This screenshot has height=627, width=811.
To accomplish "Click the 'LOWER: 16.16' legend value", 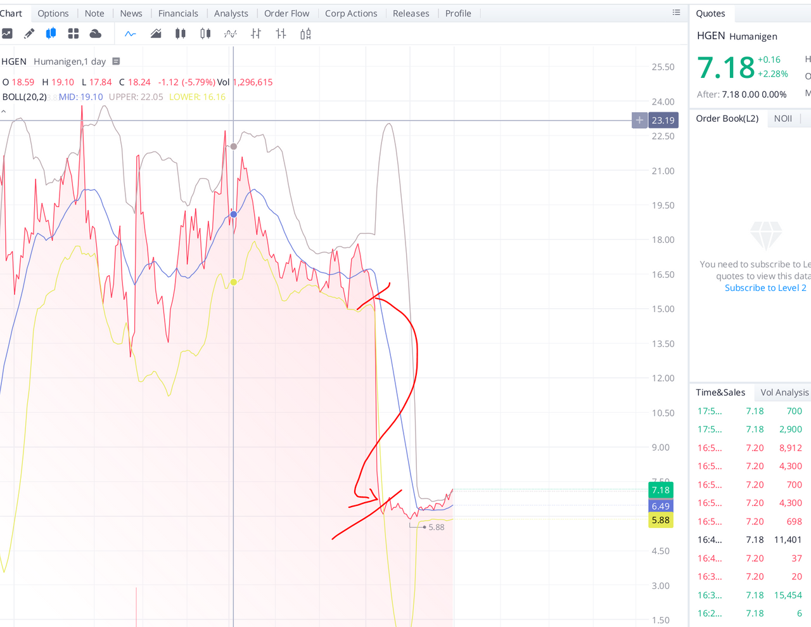I will pos(197,97).
